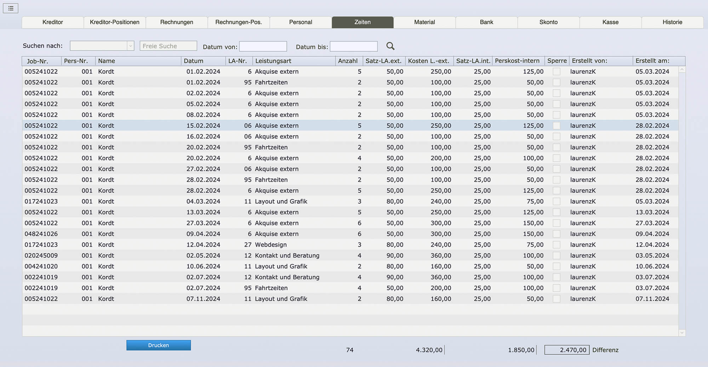Click the Webdesign Leistungsart cell
The height and width of the screenshot is (367, 708).
point(271,245)
